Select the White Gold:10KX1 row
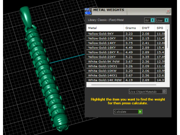180x135 pixels. (126, 66)
